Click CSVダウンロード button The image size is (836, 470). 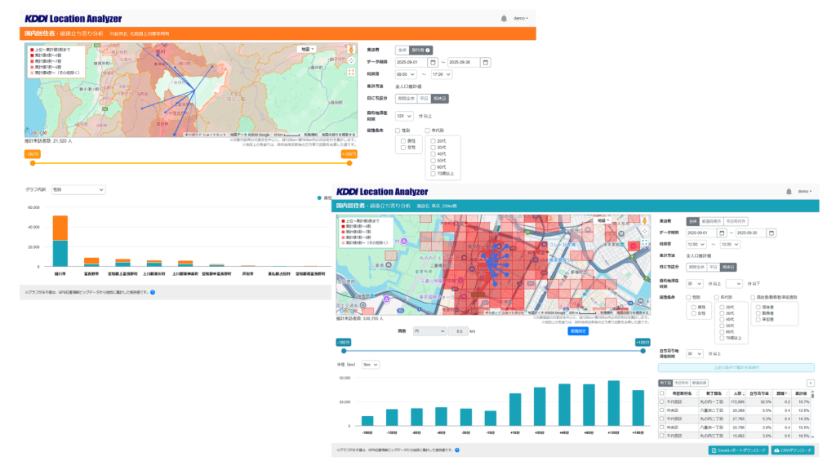pyautogui.click(x=793, y=450)
